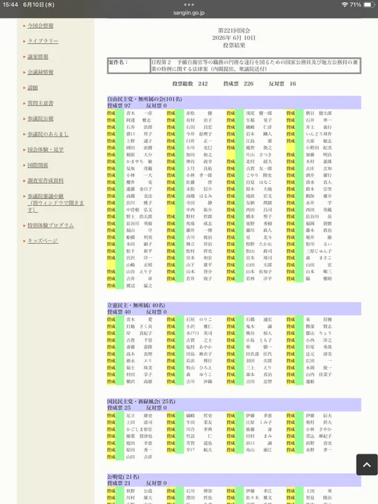378x504 pixels.
Task: Open 特別体験プログラム link
Action: pyautogui.click(x=50, y=225)
